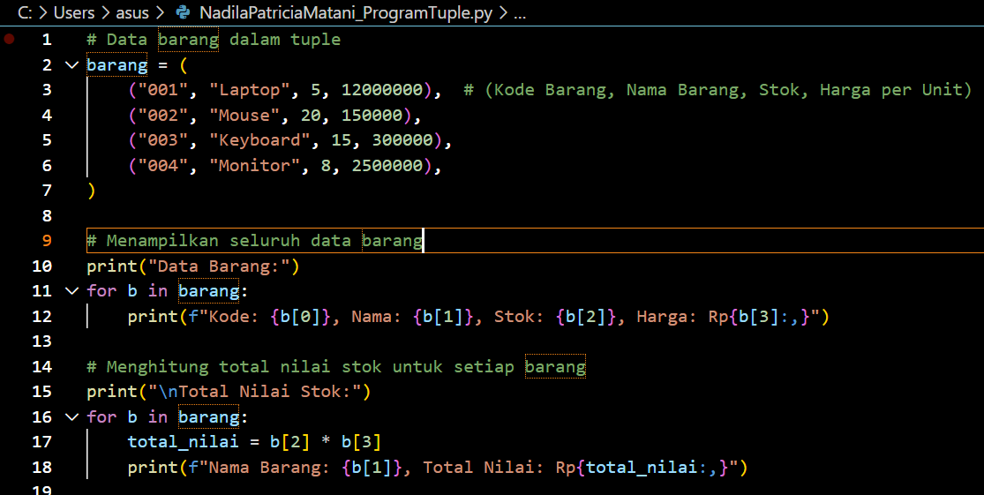Click 'barang' in the loop on line 16
The height and width of the screenshot is (495, 984).
coord(209,416)
